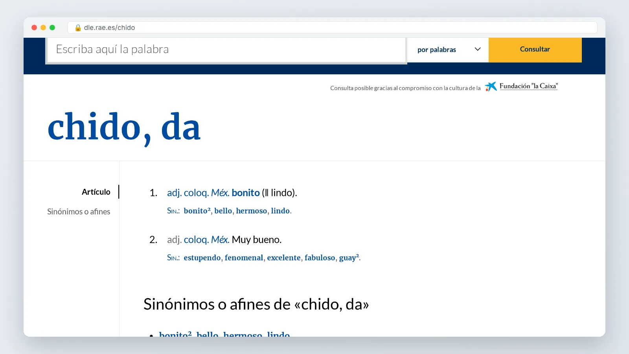The height and width of the screenshot is (354, 629).
Task: Open the Fundación "la Caixa" link
Action: click(528, 86)
